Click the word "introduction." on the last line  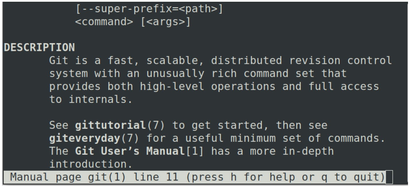click(91, 164)
